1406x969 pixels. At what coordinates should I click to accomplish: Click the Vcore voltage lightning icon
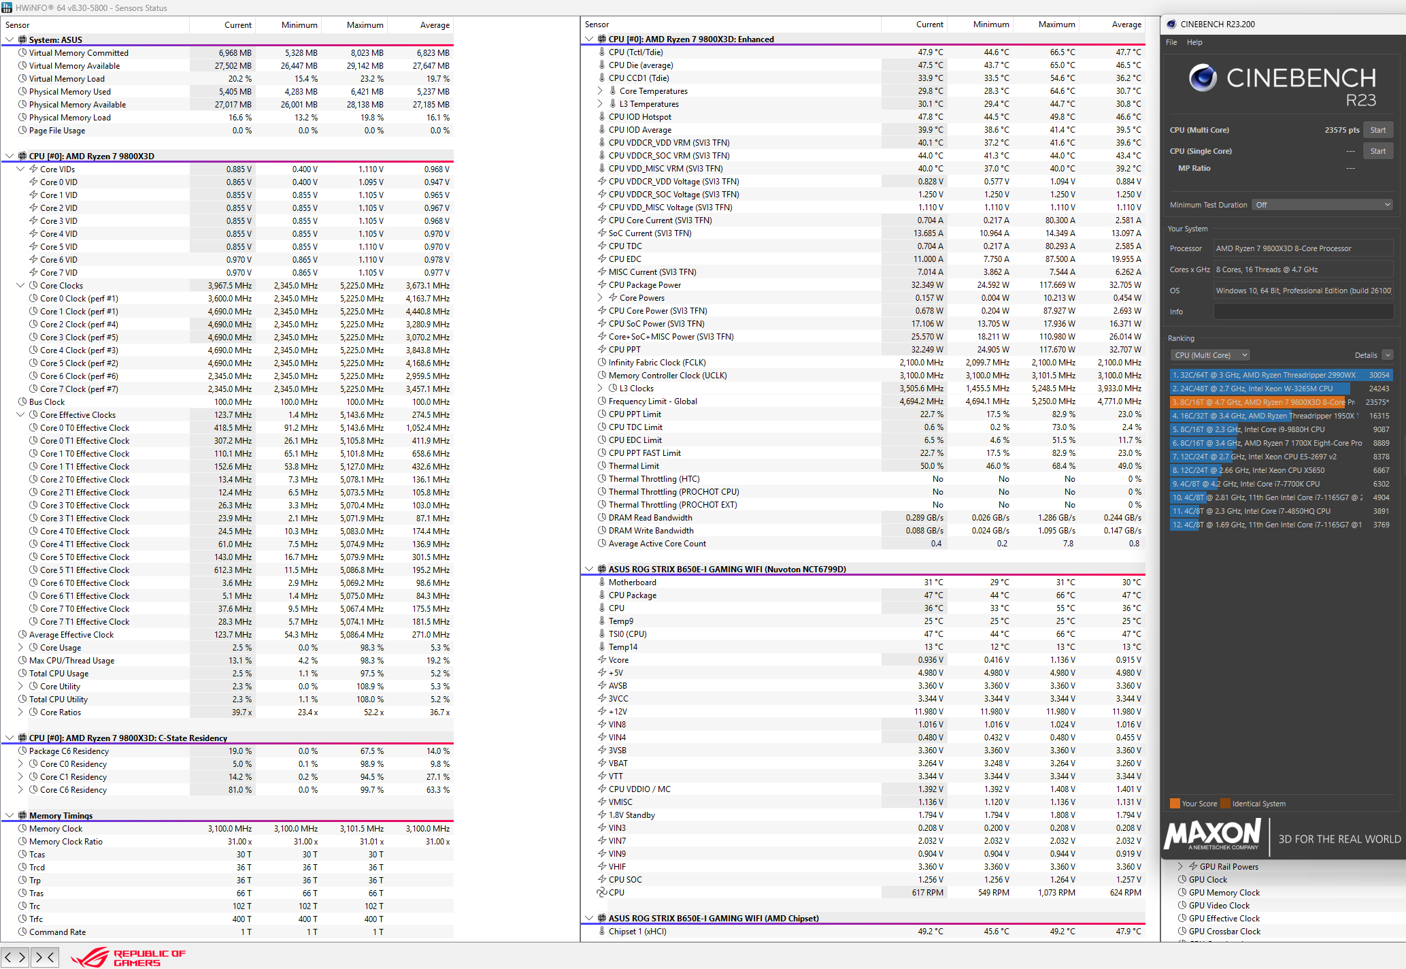pyautogui.click(x=601, y=659)
